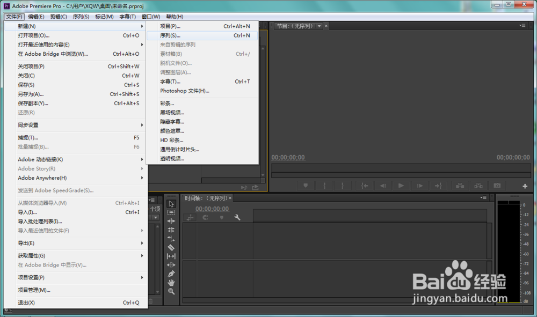Click Export Frame camera icon

point(497,186)
